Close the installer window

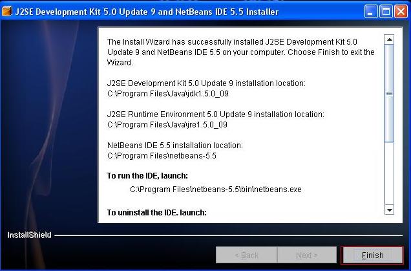(x=401, y=12)
